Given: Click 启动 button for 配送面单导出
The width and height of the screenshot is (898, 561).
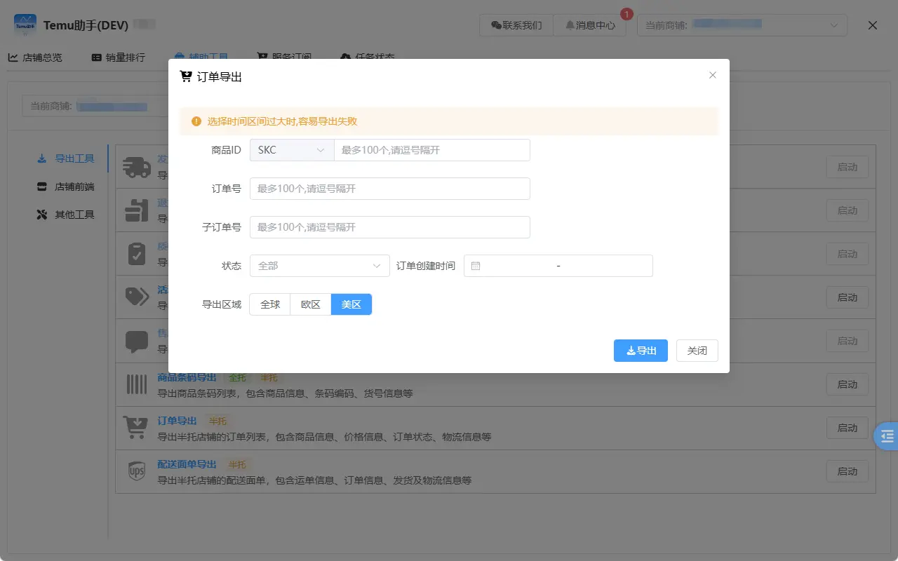Looking at the screenshot, I should 847,471.
